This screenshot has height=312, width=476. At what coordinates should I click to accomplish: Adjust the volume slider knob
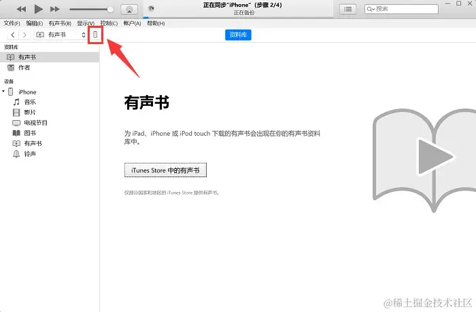pos(110,9)
